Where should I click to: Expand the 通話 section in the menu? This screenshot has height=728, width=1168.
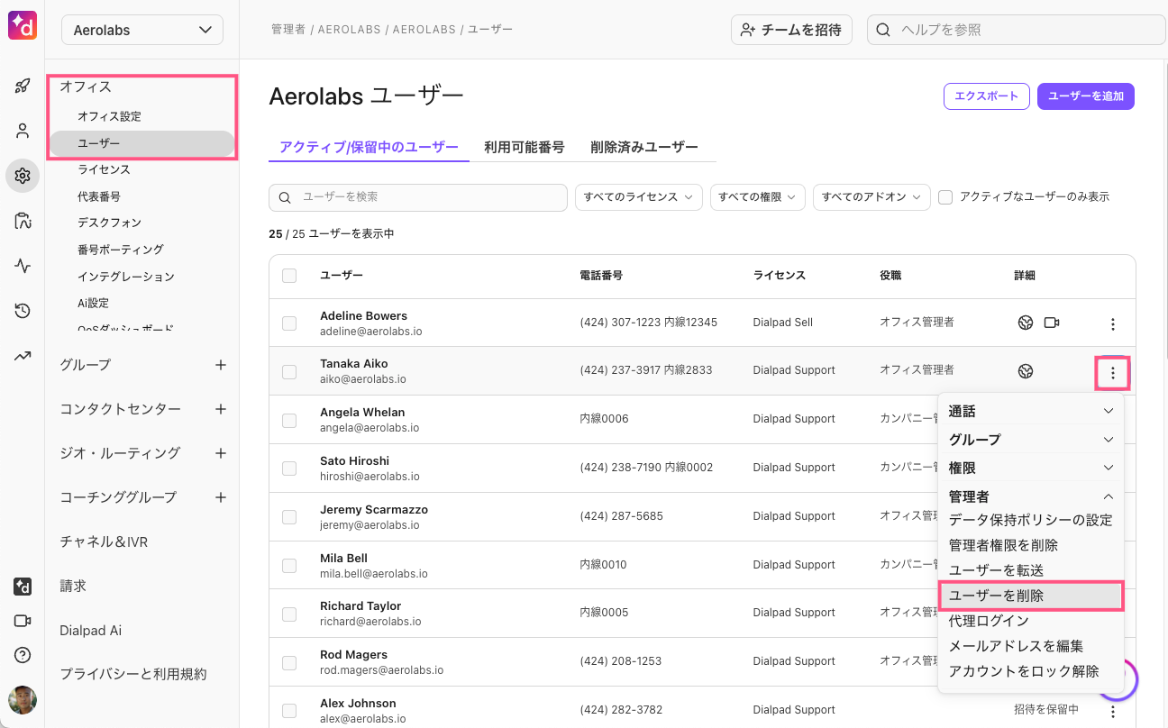1031,411
